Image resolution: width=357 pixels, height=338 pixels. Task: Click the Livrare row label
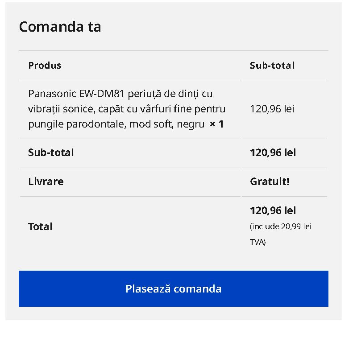point(46,181)
